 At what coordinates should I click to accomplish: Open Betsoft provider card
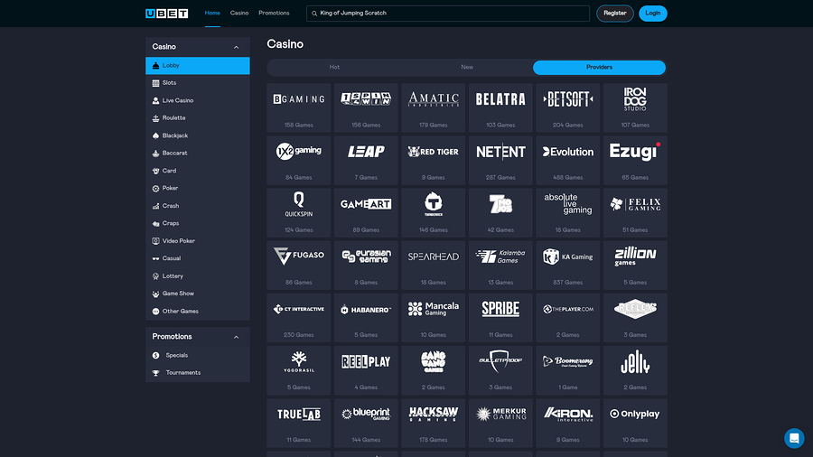(x=568, y=107)
